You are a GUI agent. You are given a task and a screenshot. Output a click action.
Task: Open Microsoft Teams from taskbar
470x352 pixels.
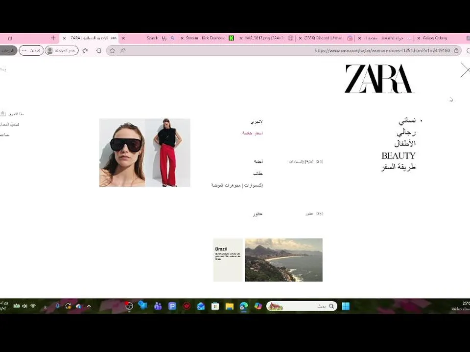[x=158, y=306]
